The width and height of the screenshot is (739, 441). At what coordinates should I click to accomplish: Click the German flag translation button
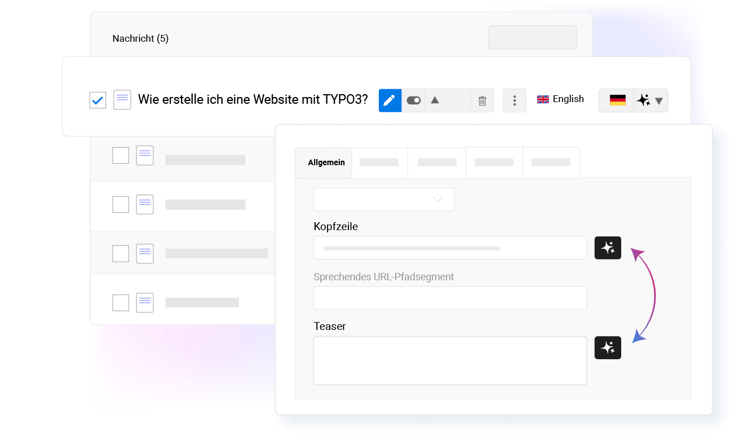click(x=617, y=100)
